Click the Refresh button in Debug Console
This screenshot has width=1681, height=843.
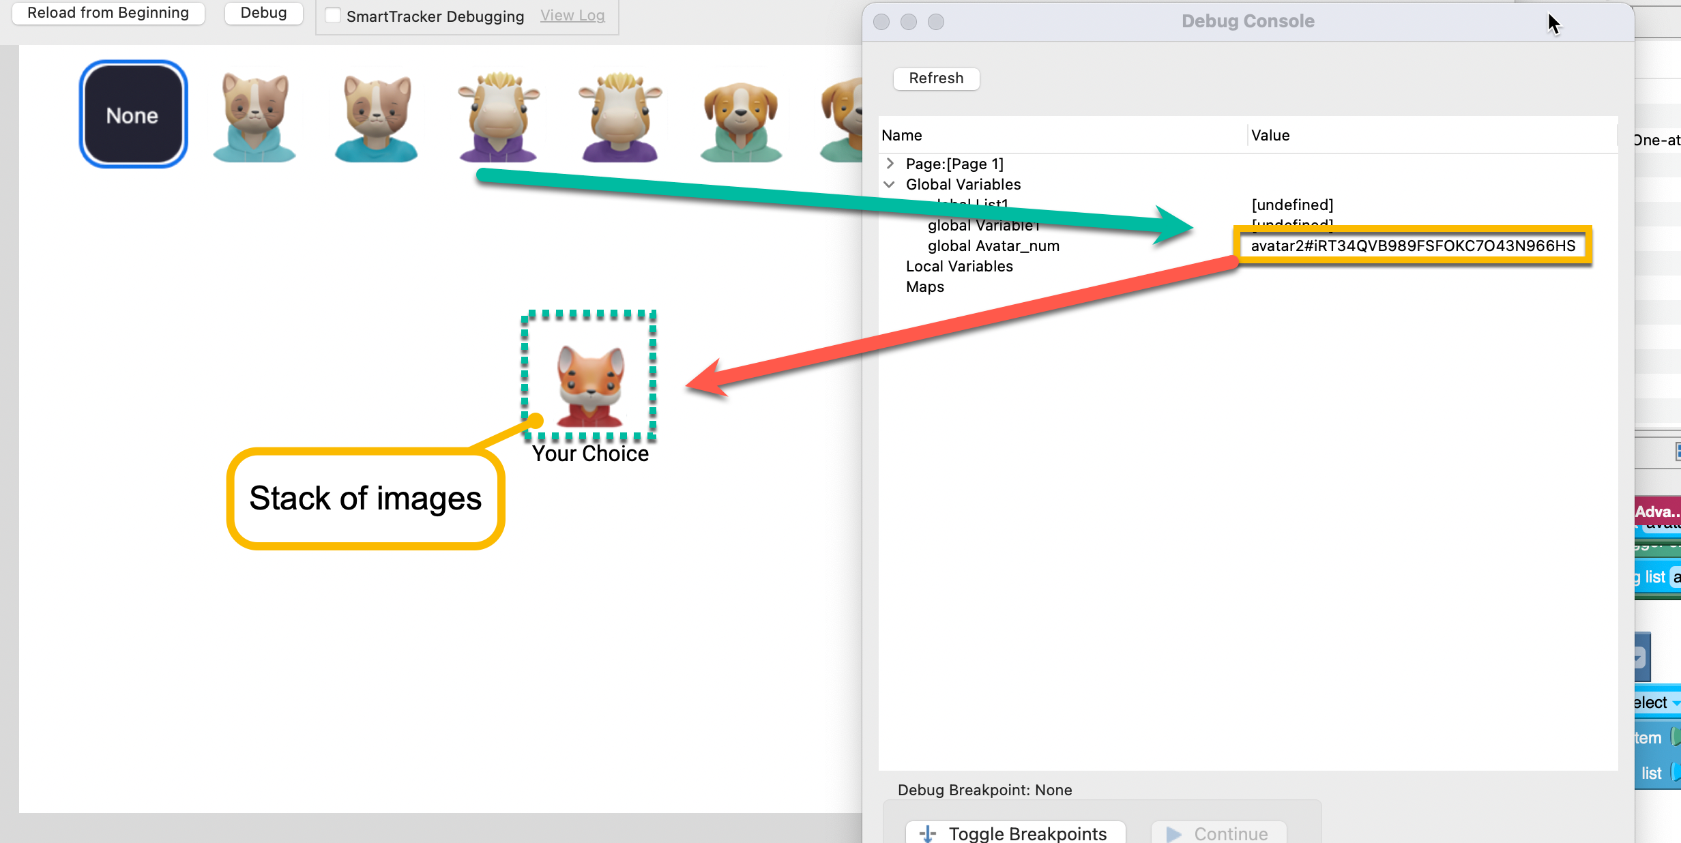click(x=935, y=76)
